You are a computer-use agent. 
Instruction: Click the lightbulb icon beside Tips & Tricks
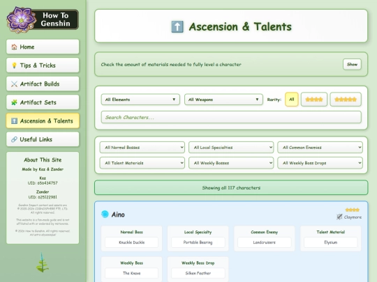[14, 65]
